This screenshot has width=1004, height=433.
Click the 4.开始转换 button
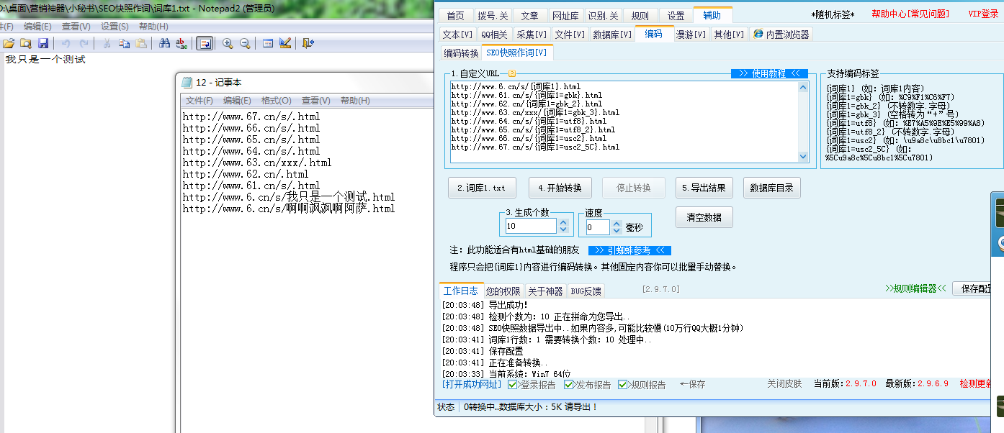pos(560,187)
